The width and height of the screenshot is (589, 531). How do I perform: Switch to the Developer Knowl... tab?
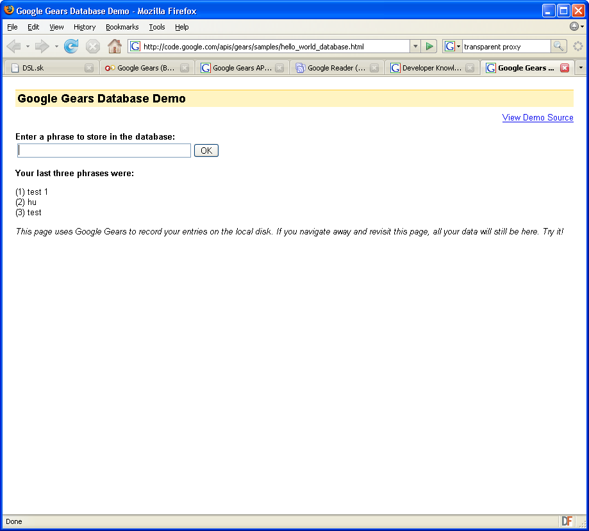(x=431, y=68)
